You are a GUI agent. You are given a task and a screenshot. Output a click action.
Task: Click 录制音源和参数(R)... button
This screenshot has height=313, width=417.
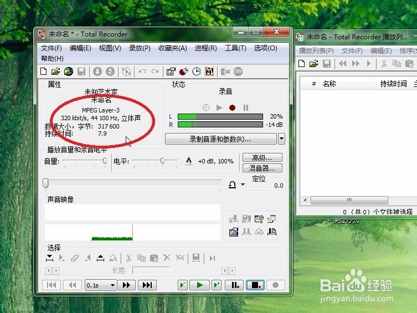(220, 139)
